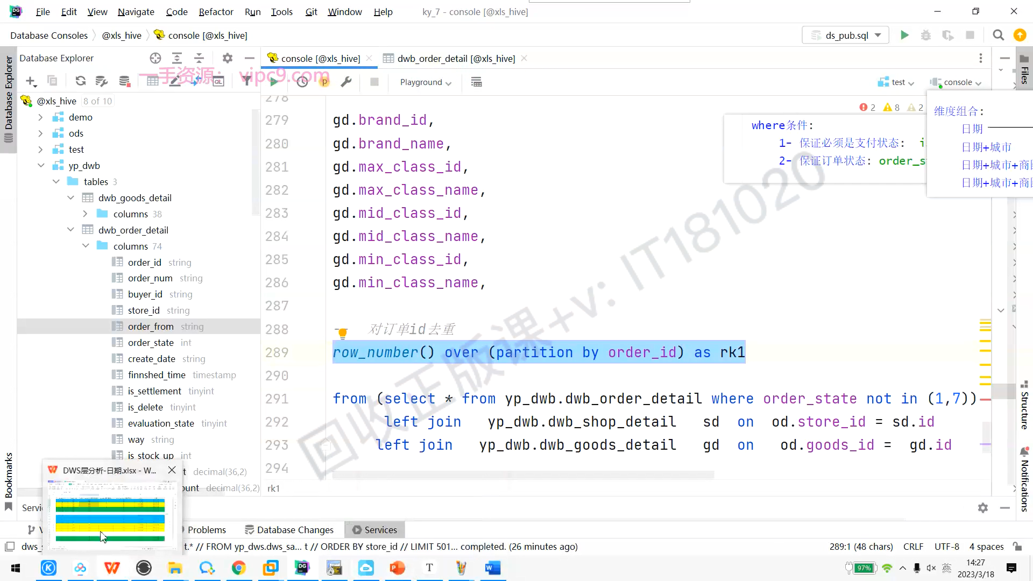Switch to dwb_order_detail editor tab

pyautogui.click(x=455, y=59)
